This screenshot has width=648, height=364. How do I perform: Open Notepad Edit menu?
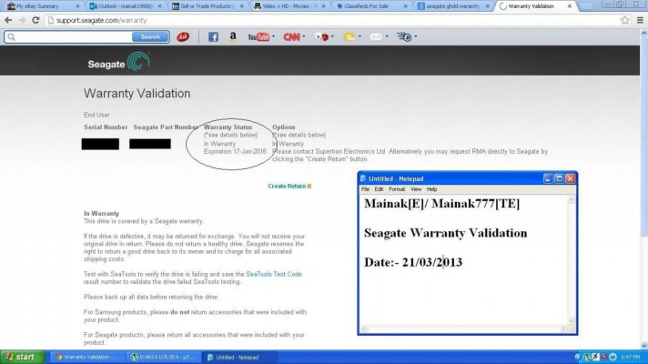tap(379, 189)
